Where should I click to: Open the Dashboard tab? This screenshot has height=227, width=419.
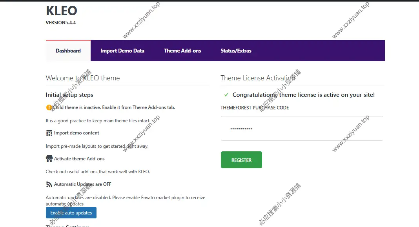[x=68, y=51]
